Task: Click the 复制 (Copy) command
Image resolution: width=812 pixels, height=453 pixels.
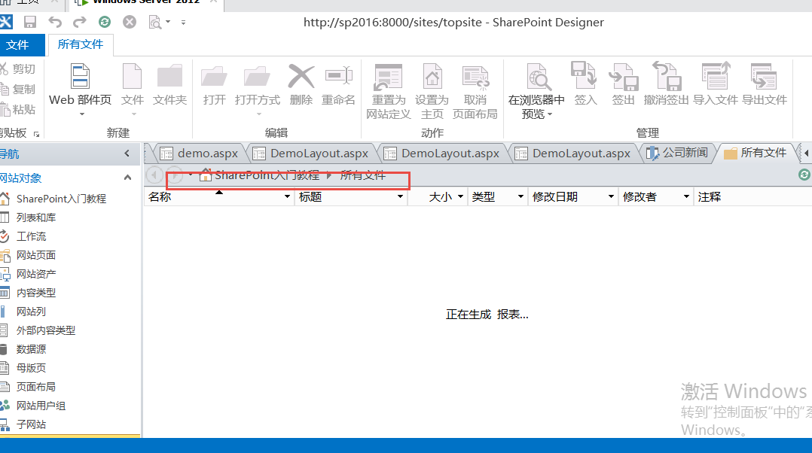Action: 18,89
